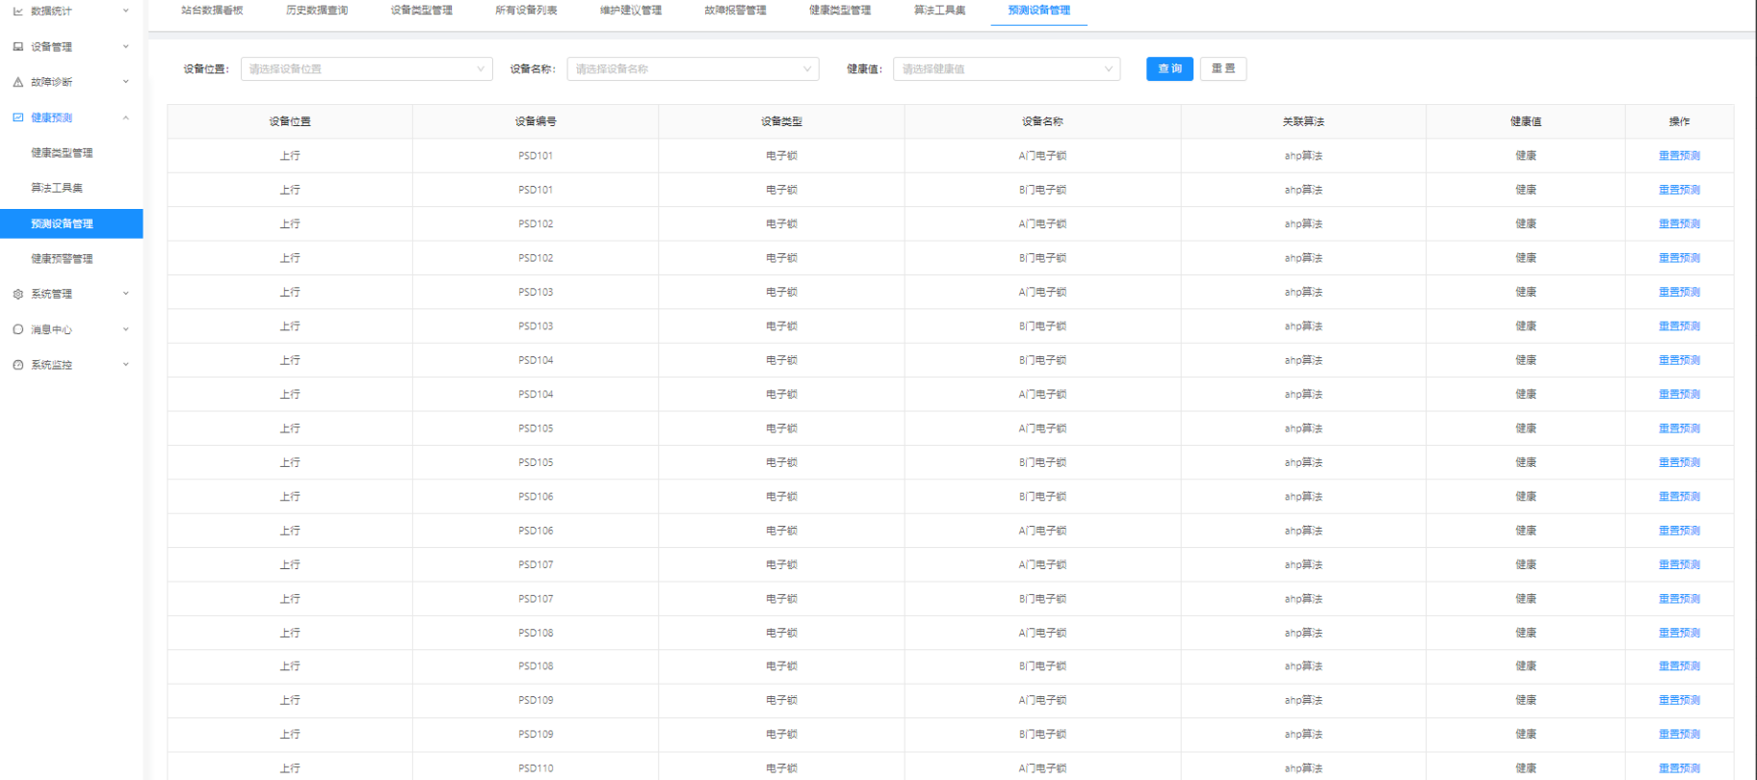Screen dimensions: 1757x780
Task: Click the 系统监控 dashboard icon
Action: pyautogui.click(x=17, y=365)
